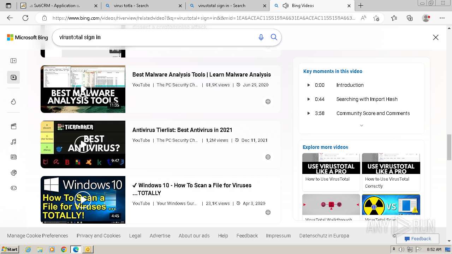Click the Read aloud icon in address bar
This screenshot has height=254, width=452.
click(363, 18)
